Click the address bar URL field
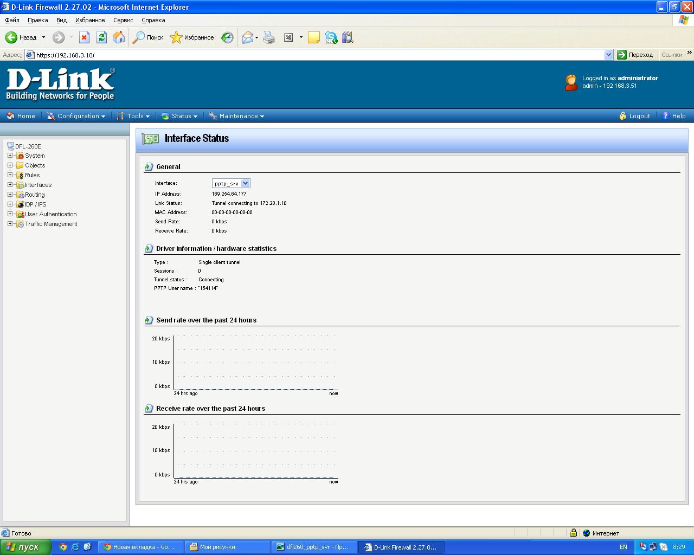This screenshot has width=694, height=555. pos(319,55)
